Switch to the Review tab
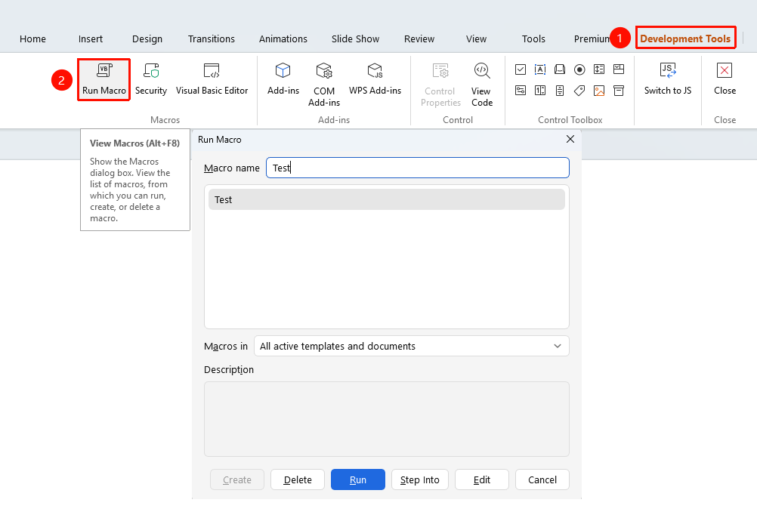The image size is (757, 518). tap(419, 39)
